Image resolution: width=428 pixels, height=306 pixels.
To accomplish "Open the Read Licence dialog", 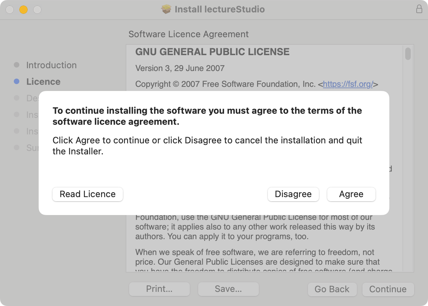I will pos(87,194).
